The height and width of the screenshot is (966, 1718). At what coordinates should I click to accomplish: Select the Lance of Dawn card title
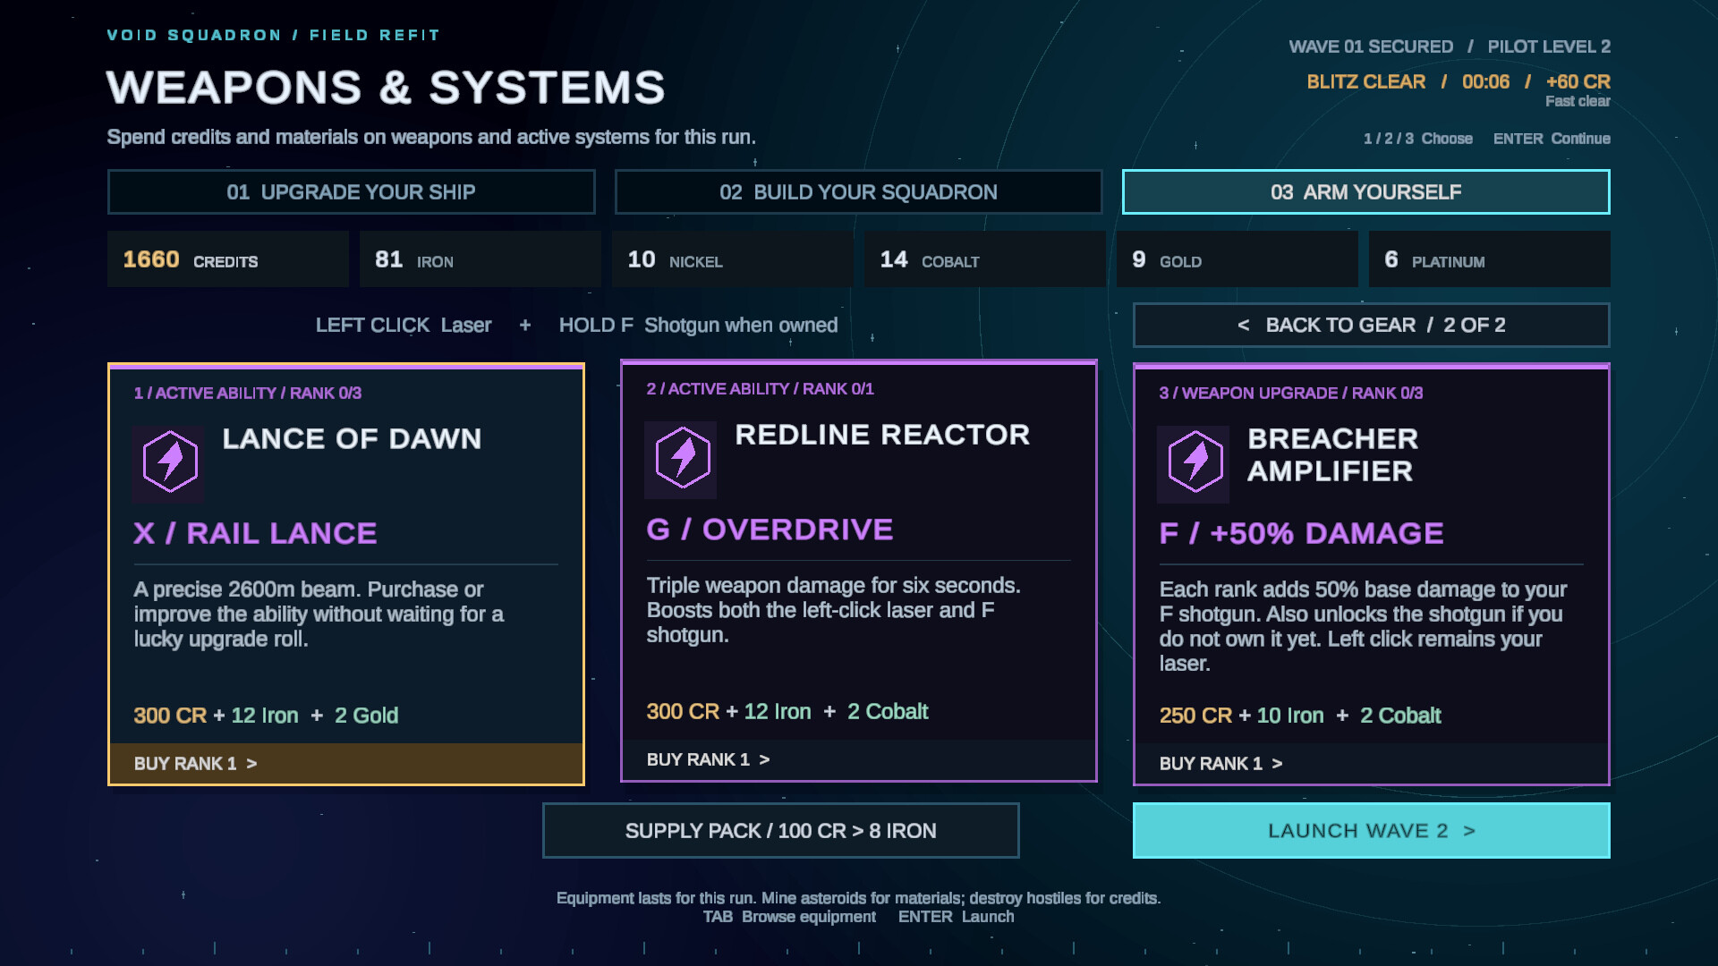click(x=352, y=439)
